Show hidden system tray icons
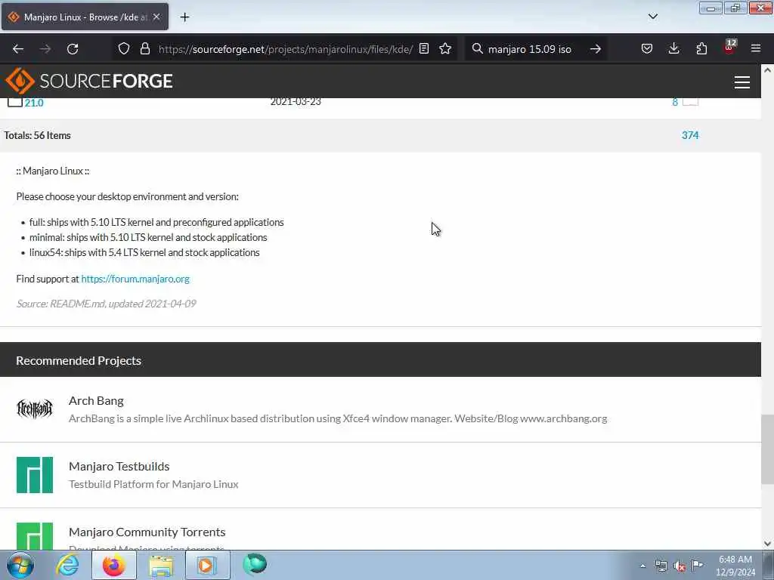 [642, 566]
